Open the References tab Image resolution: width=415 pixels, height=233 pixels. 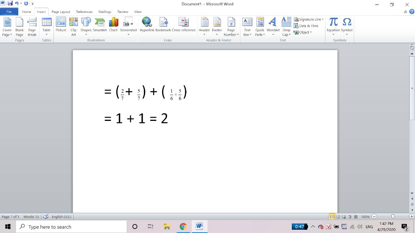pyautogui.click(x=84, y=12)
